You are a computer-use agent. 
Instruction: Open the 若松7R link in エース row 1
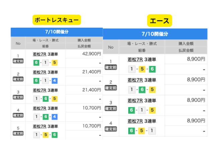pyautogui.click(x=135, y=60)
